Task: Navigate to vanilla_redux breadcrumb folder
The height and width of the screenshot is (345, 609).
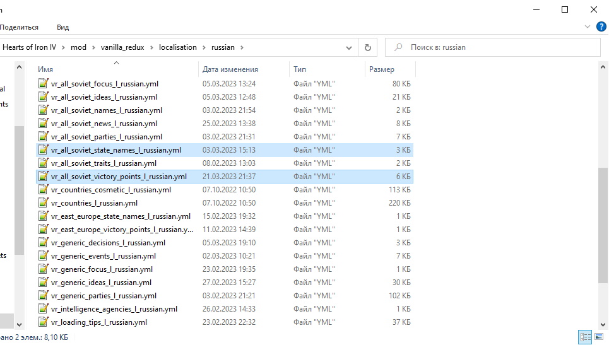Action: coord(122,47)
